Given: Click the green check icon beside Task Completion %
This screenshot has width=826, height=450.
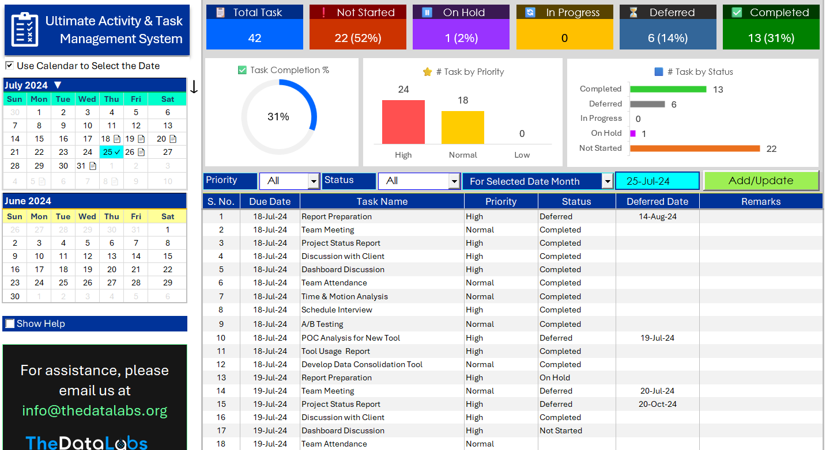Looking at the screenshot, I should tap(241, 70).
